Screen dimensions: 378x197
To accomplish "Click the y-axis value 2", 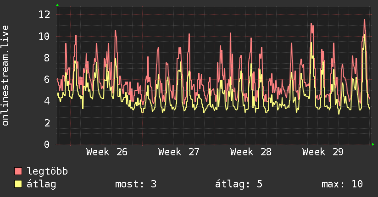I will (47, 123).
